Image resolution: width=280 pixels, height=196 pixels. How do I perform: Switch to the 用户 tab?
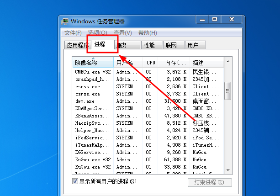[x=195, y=45]
